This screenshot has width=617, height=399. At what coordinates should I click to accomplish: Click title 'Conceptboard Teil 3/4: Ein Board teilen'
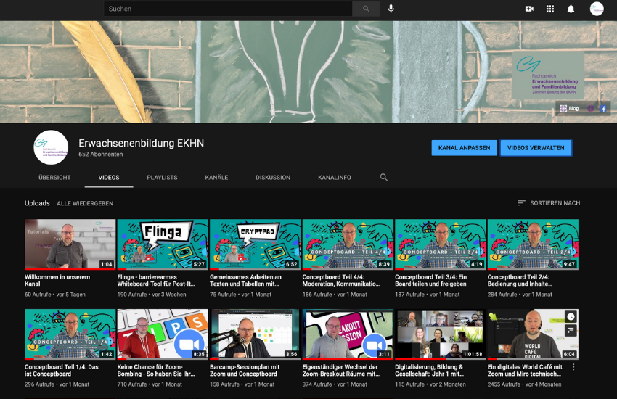pos(431,280)
